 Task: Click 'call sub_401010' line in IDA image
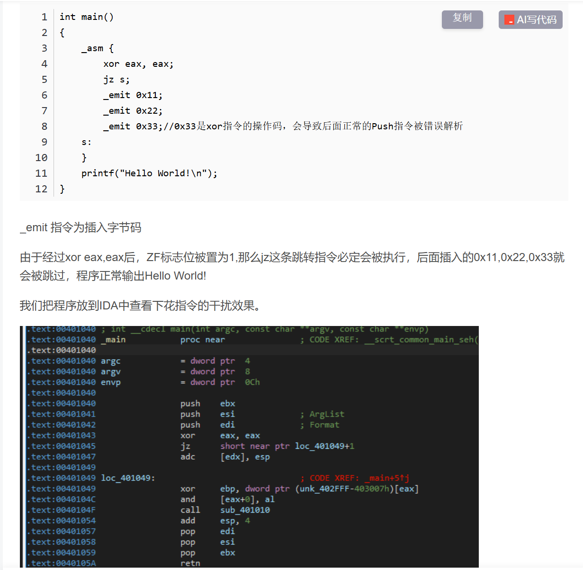click(225, 510)
